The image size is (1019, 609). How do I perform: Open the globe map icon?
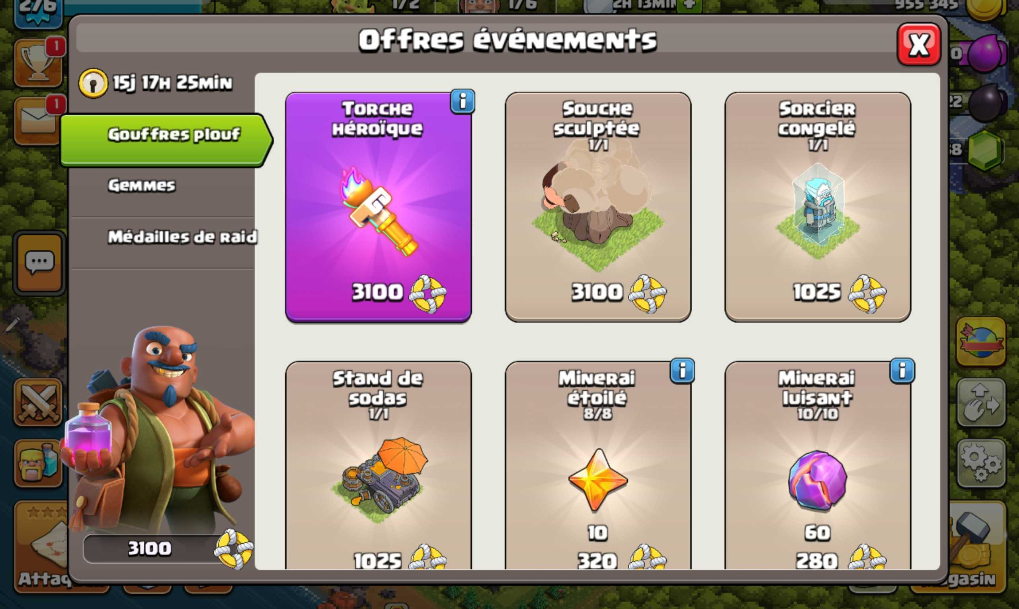981,341
